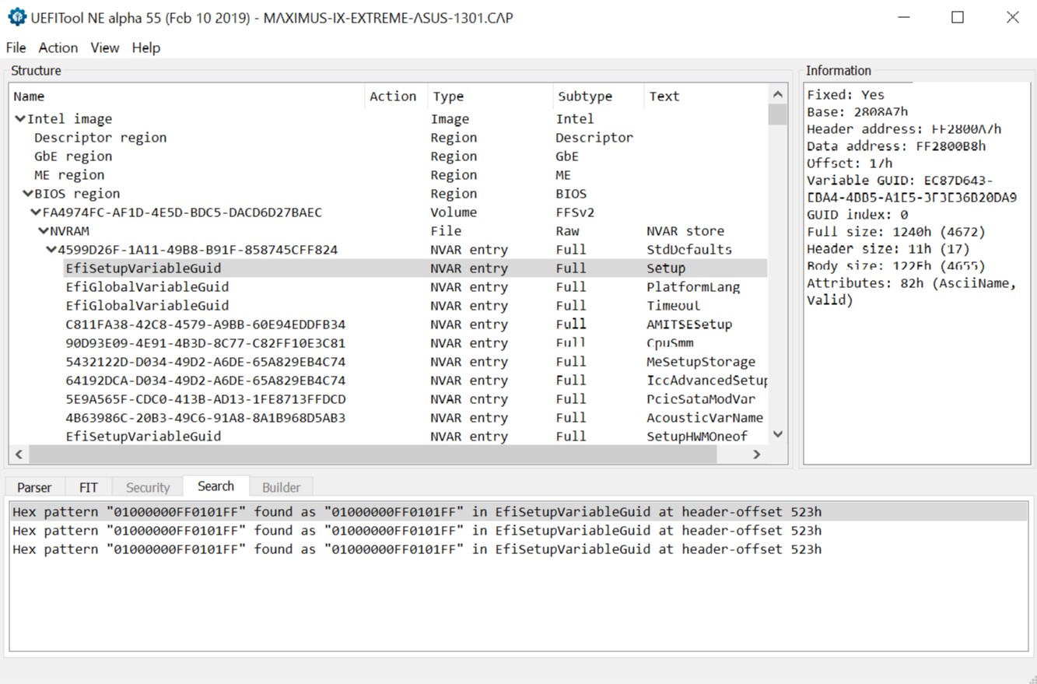The image size is (1037, 684).
Task: Click the structure tree vertical scrollbar thumb
Action: pos(777,114)
